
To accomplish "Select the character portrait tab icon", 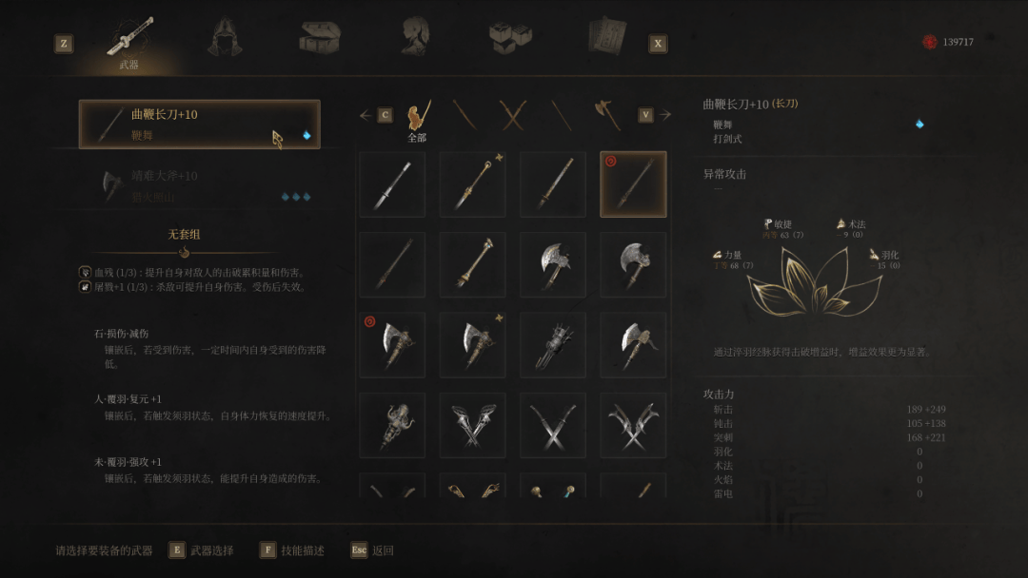I will click(416, 36).
